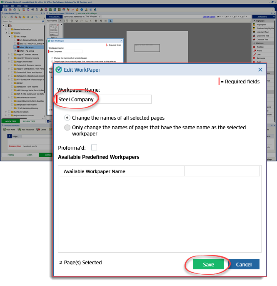Image resolution: width=277 pixels, height=286 pixels.
Task: Expand the Miscellaneous Income folder
Action: click(9, 98)
